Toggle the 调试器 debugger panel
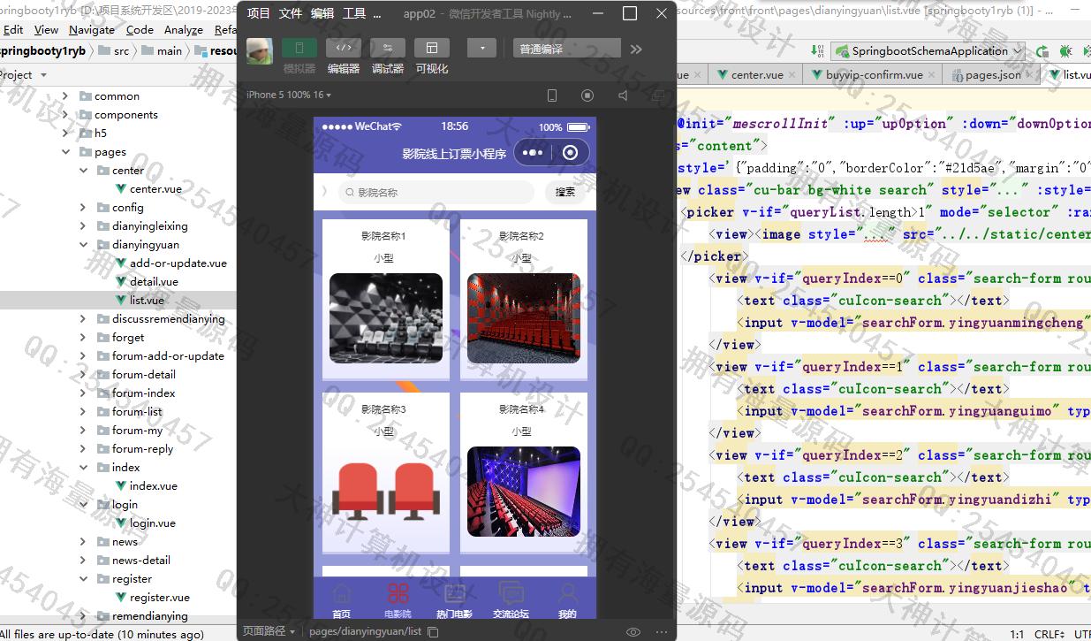Viewport: 1091px width, 641px height. 388,48
